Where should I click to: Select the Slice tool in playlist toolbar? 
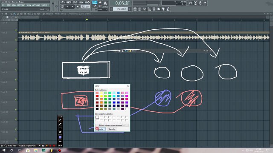28,14
